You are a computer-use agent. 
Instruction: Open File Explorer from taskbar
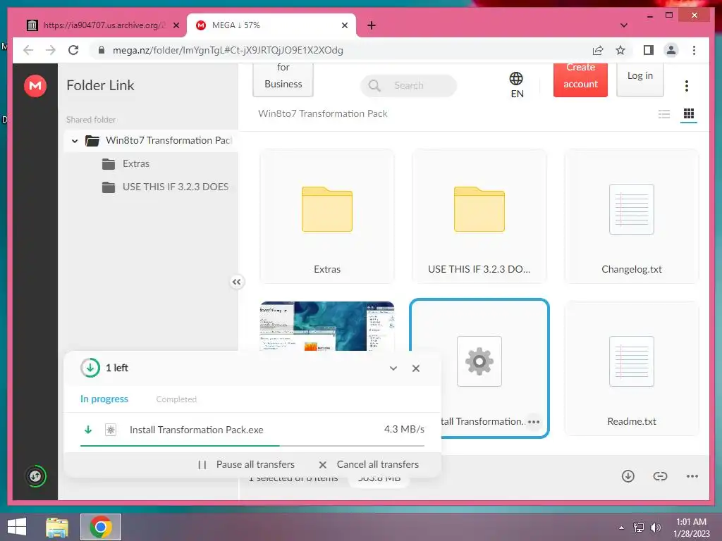(x=57, y=527)
